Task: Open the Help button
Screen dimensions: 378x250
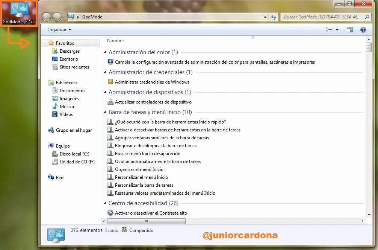Action: point(363,30)
